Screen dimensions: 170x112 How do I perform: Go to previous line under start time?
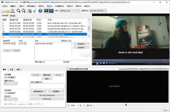[7, 50]
